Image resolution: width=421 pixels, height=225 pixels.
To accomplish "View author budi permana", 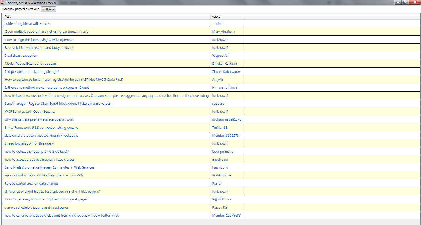I will click(223, 152).
